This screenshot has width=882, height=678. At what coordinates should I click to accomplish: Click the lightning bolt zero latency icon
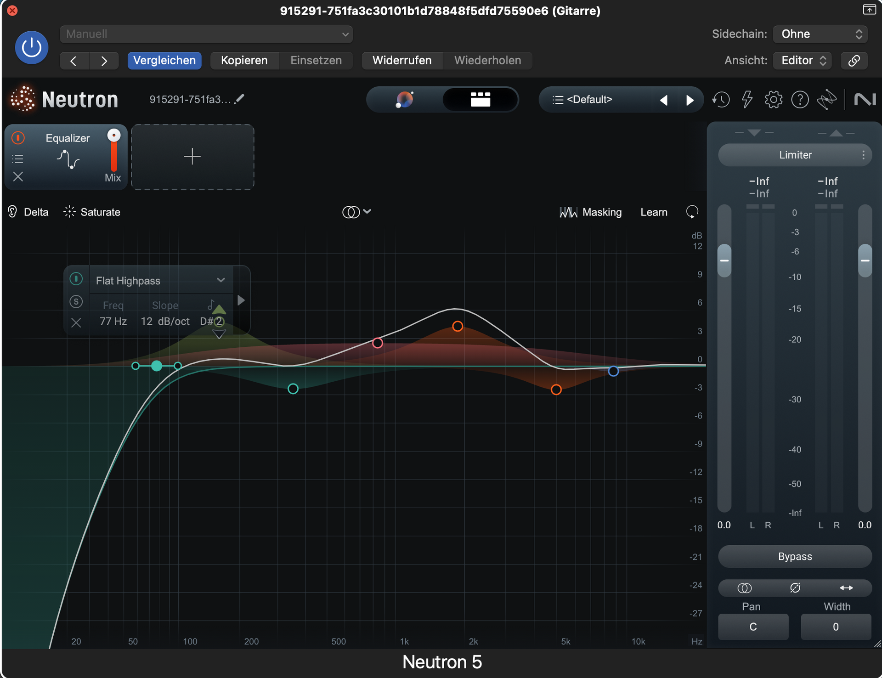pos(747,100)
